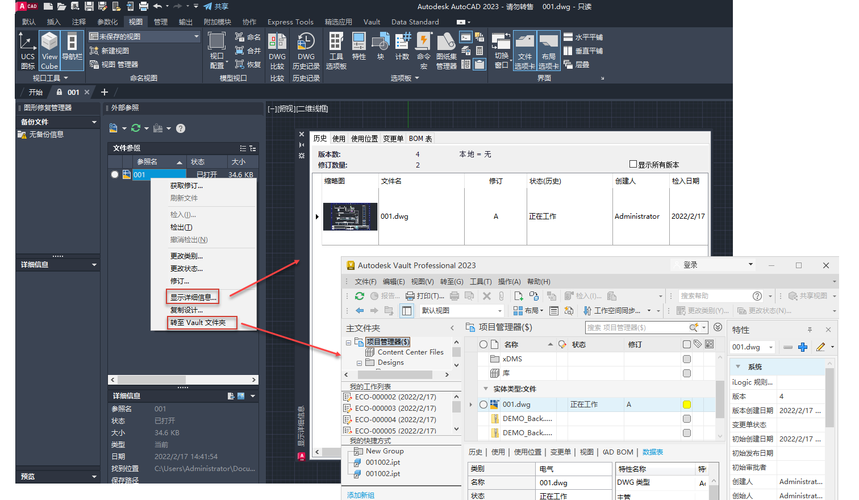Viewport: 859px width, 500px height.
Task: Click the blue plus icon in Vault 特性 panel
Action: [x=803, y=347]
